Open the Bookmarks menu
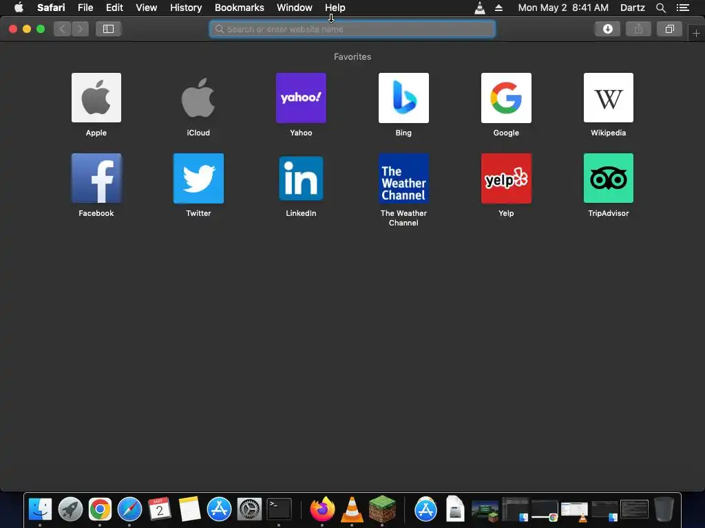Image resolution: width=705 pixels, height=528 pixels. pos(239,8)
